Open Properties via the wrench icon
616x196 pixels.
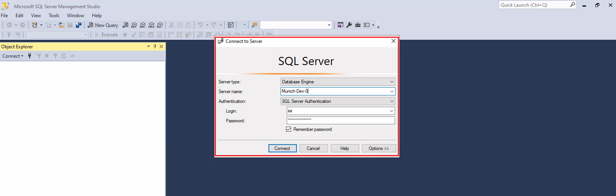click(349, 25)
